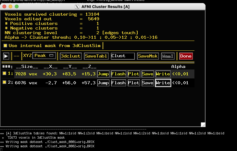The height and width of the screenshot is (151, 237).
Task: Click terminal line '72673 voxels in 3dClustSim mask'
Action: [x=34, y=137]
